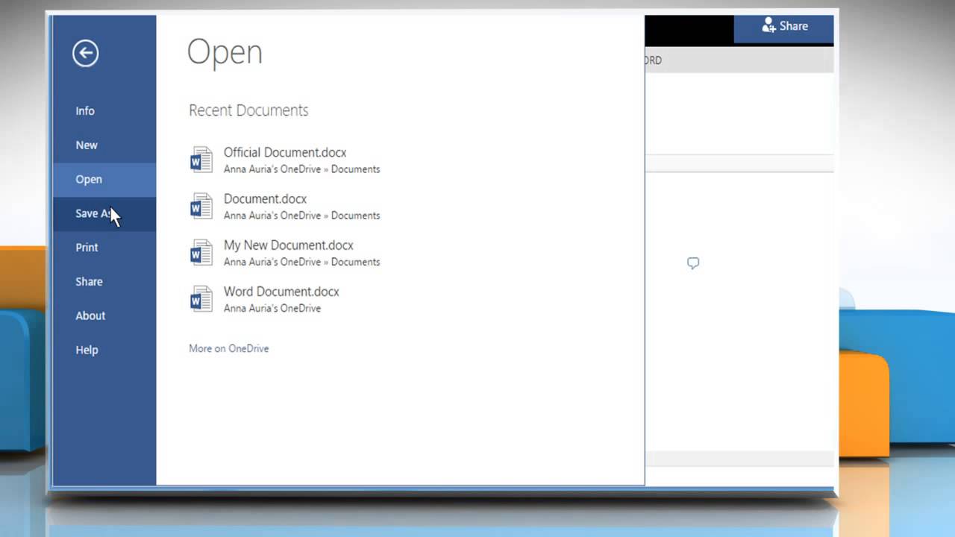Viewport: 955px width, 537px height.
Task: Open Word Document.docx
Action: click(265, 298)
